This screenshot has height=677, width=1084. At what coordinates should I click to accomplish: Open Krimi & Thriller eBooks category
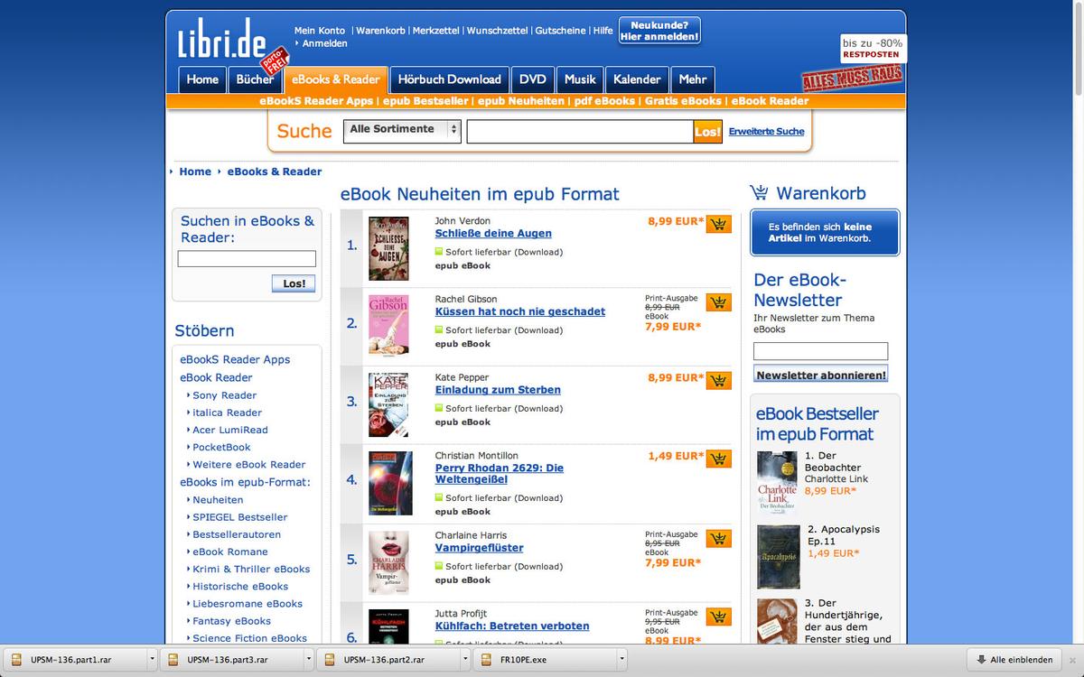tap(251, 570)
